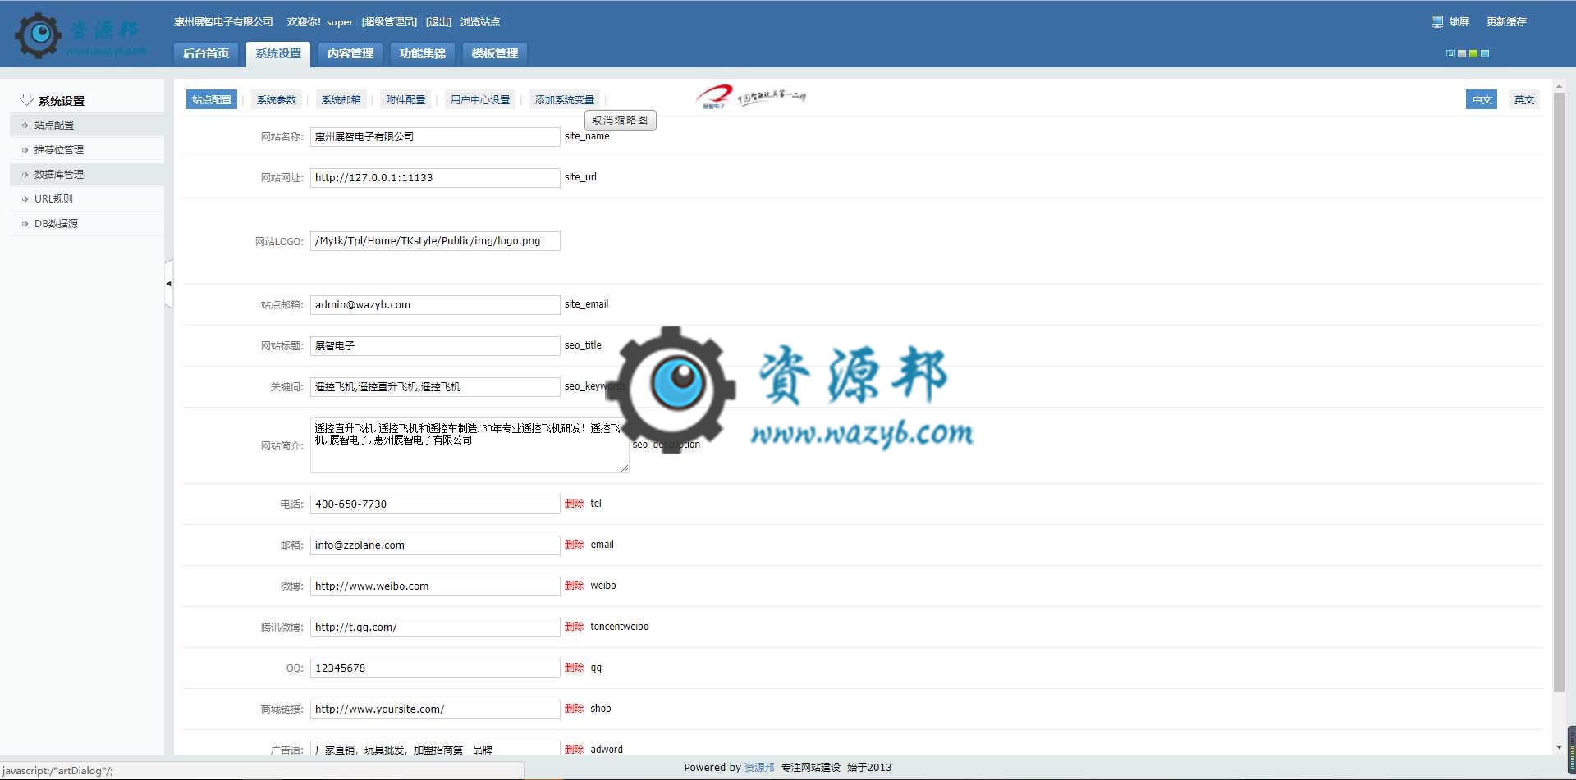Open the 功能集锦 tab
This screenshot has width=1576, height=780.
pos(423,53)
